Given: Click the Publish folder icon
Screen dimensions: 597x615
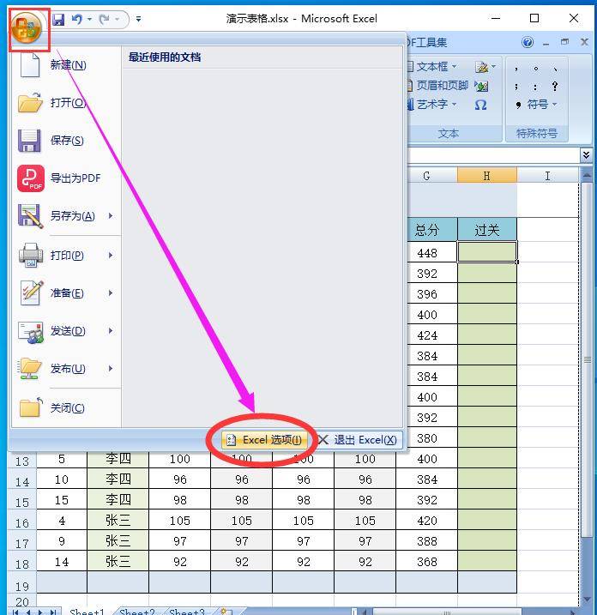Looking at the screenshot, I should (x=30, y=369).
